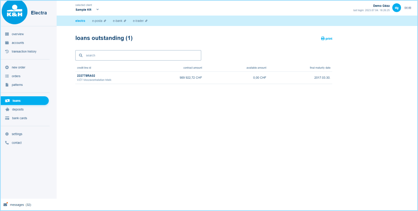Screen dimensions: 418x211
Task: Click the 04:49 session timer
Action: coord(408,7)
